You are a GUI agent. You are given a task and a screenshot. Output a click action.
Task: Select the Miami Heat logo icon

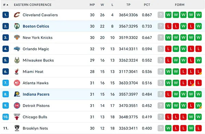click(x=17, y=71)
